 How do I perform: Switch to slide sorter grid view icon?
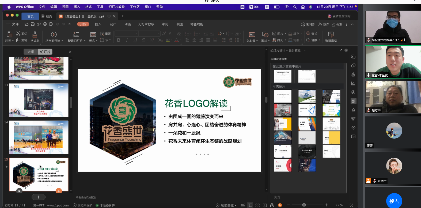click(257, 205)
